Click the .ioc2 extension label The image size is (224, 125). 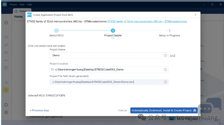coord(172,56)
